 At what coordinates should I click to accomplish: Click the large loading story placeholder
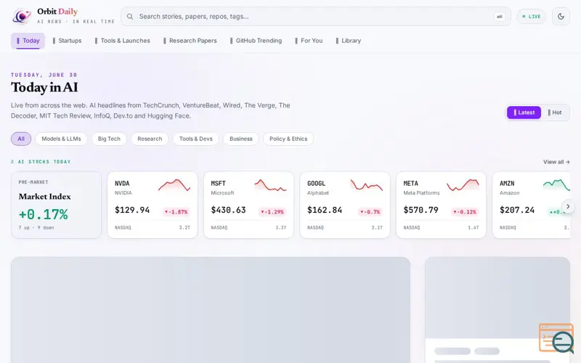tap(211, 310)
